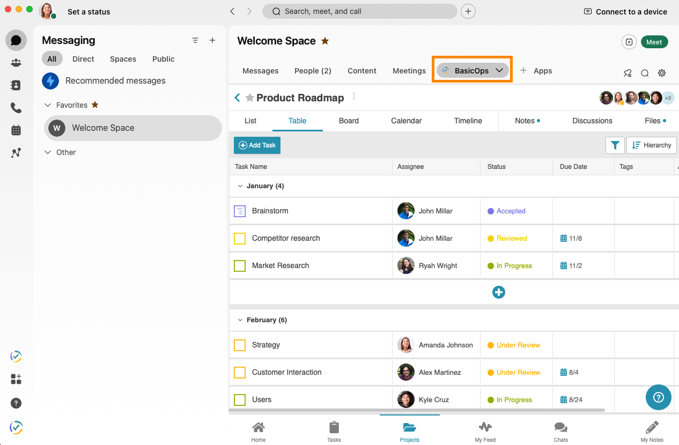Open the Hierarchy sort dropdown
The image size is (679, 445).
click(652, 145)
